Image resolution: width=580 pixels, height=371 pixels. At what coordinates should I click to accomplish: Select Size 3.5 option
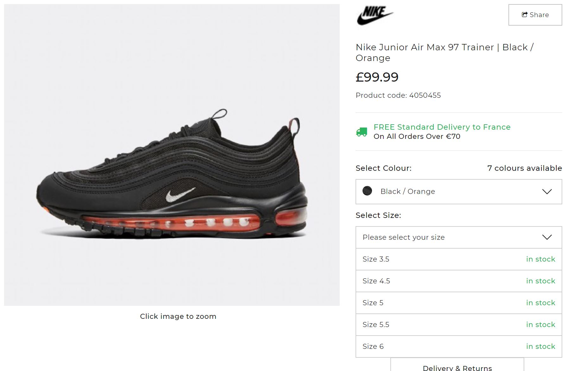[459, 259]
